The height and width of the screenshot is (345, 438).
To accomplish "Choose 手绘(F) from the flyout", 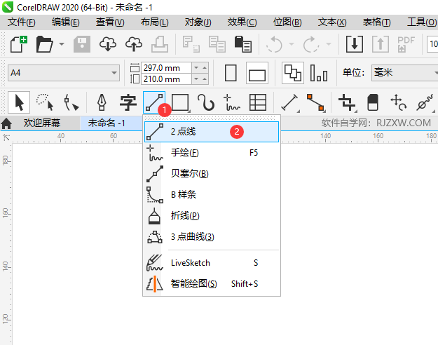I will (x=212, y=153).
